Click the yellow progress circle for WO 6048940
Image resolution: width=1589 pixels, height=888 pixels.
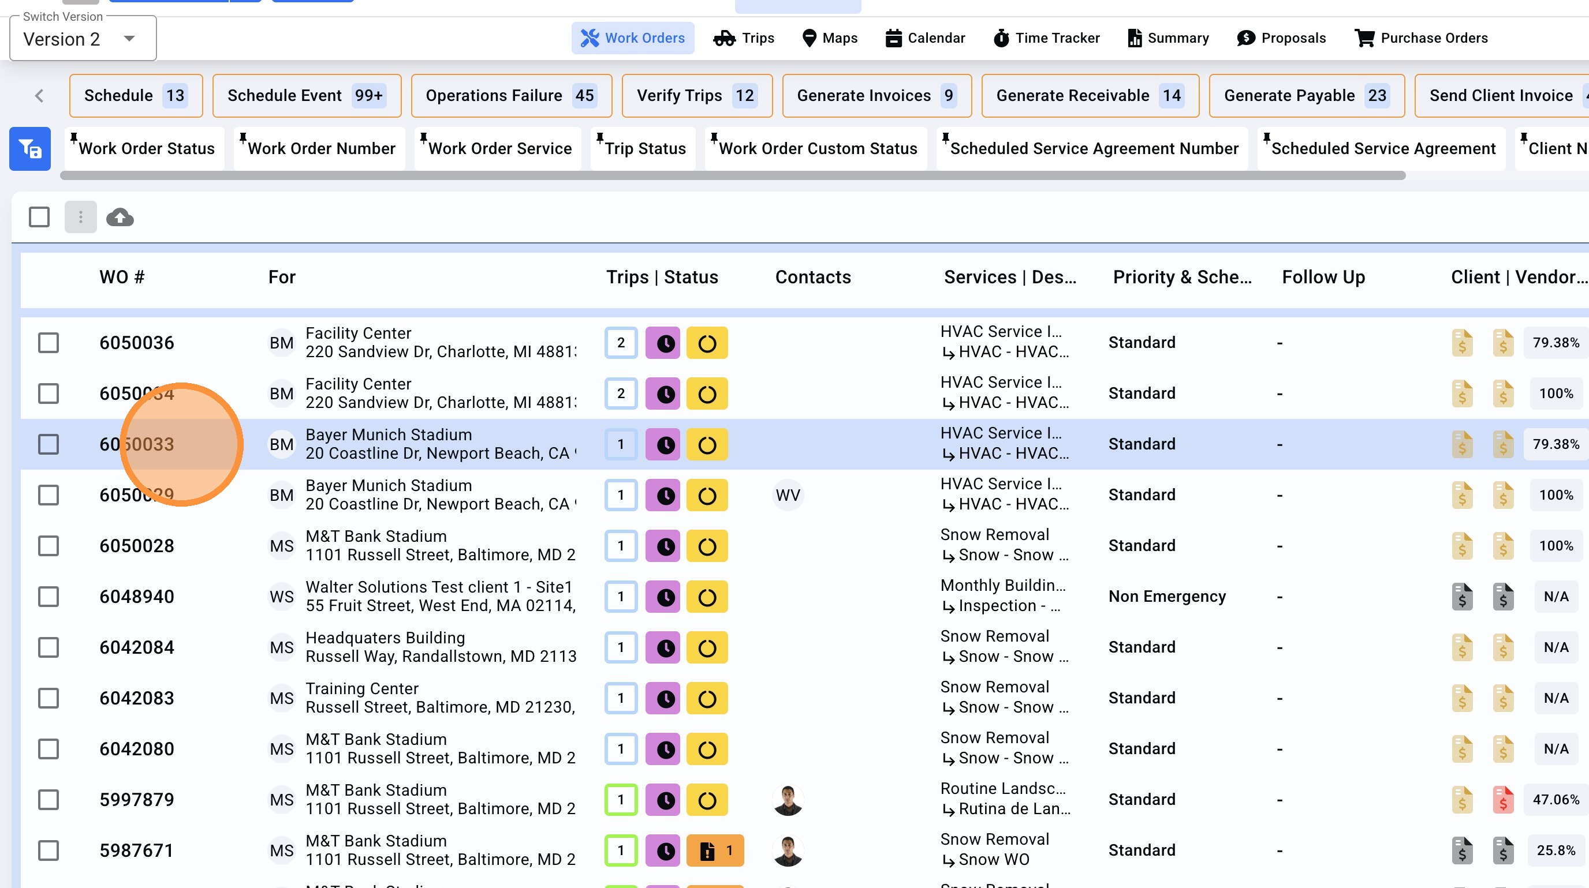(707, 597)
